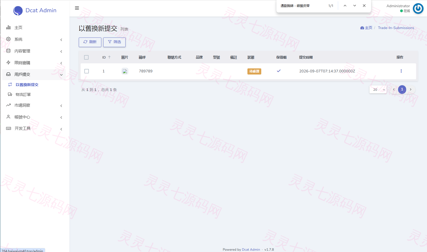427x252 pixels.
Task: Click the Dcat Admin brand title
Action: pyautogui.click(x=41, y=10)
